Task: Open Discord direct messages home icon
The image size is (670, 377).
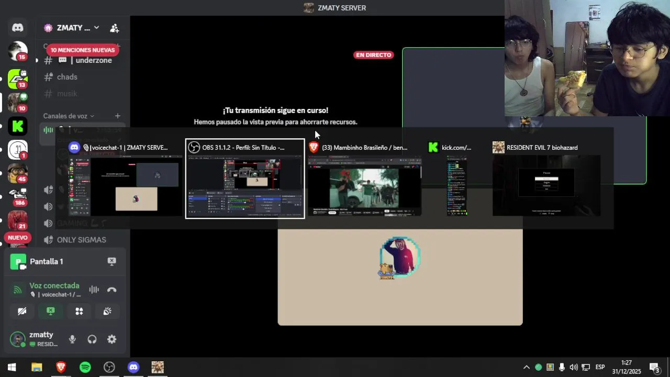Action: click(18, 28)
